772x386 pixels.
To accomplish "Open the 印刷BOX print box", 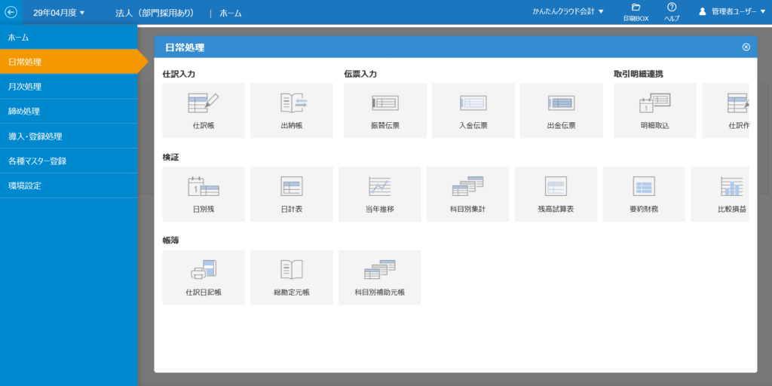I will [x=636, y=12].
